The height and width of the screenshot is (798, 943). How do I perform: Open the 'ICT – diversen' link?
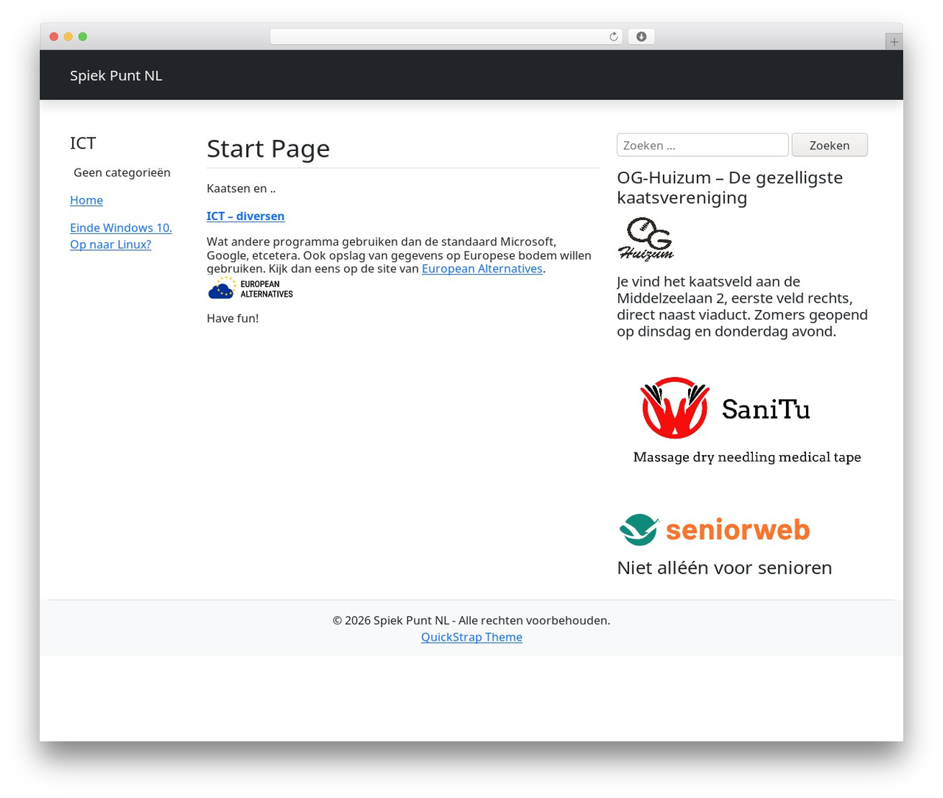[x=245, y=216]
